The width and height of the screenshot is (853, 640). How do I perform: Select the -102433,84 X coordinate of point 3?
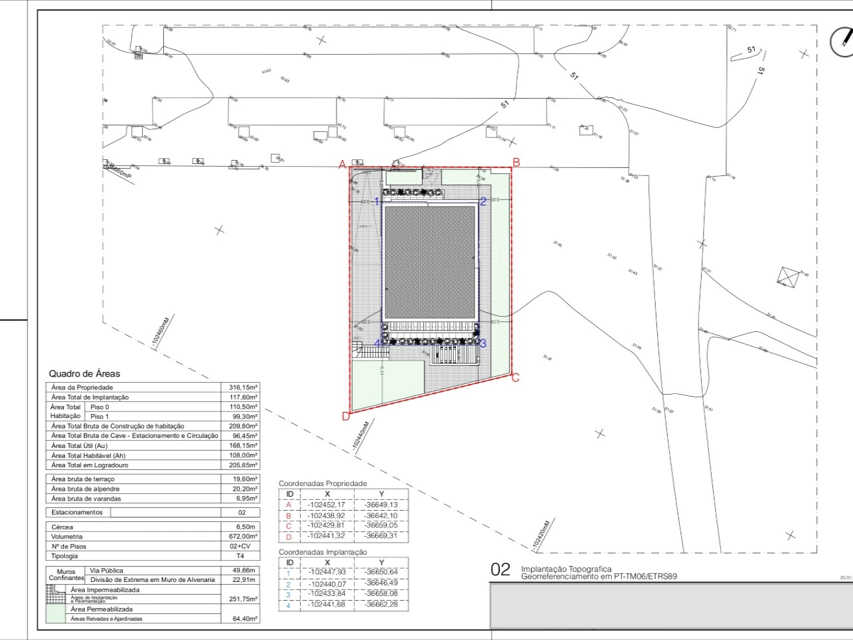click(x=327, y=594)
